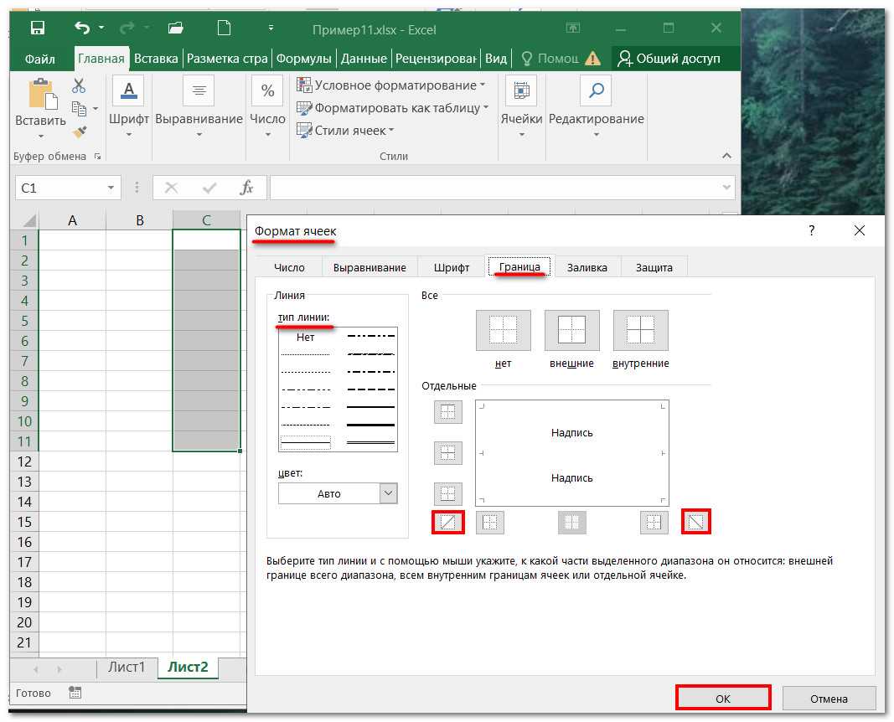Choose the 'внешние' outline border preset
Image resolution: width=894 pixels, height=722 pixels.
click(571, 330)
